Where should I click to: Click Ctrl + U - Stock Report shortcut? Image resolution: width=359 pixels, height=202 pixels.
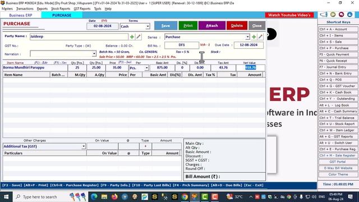coord(338,124)
